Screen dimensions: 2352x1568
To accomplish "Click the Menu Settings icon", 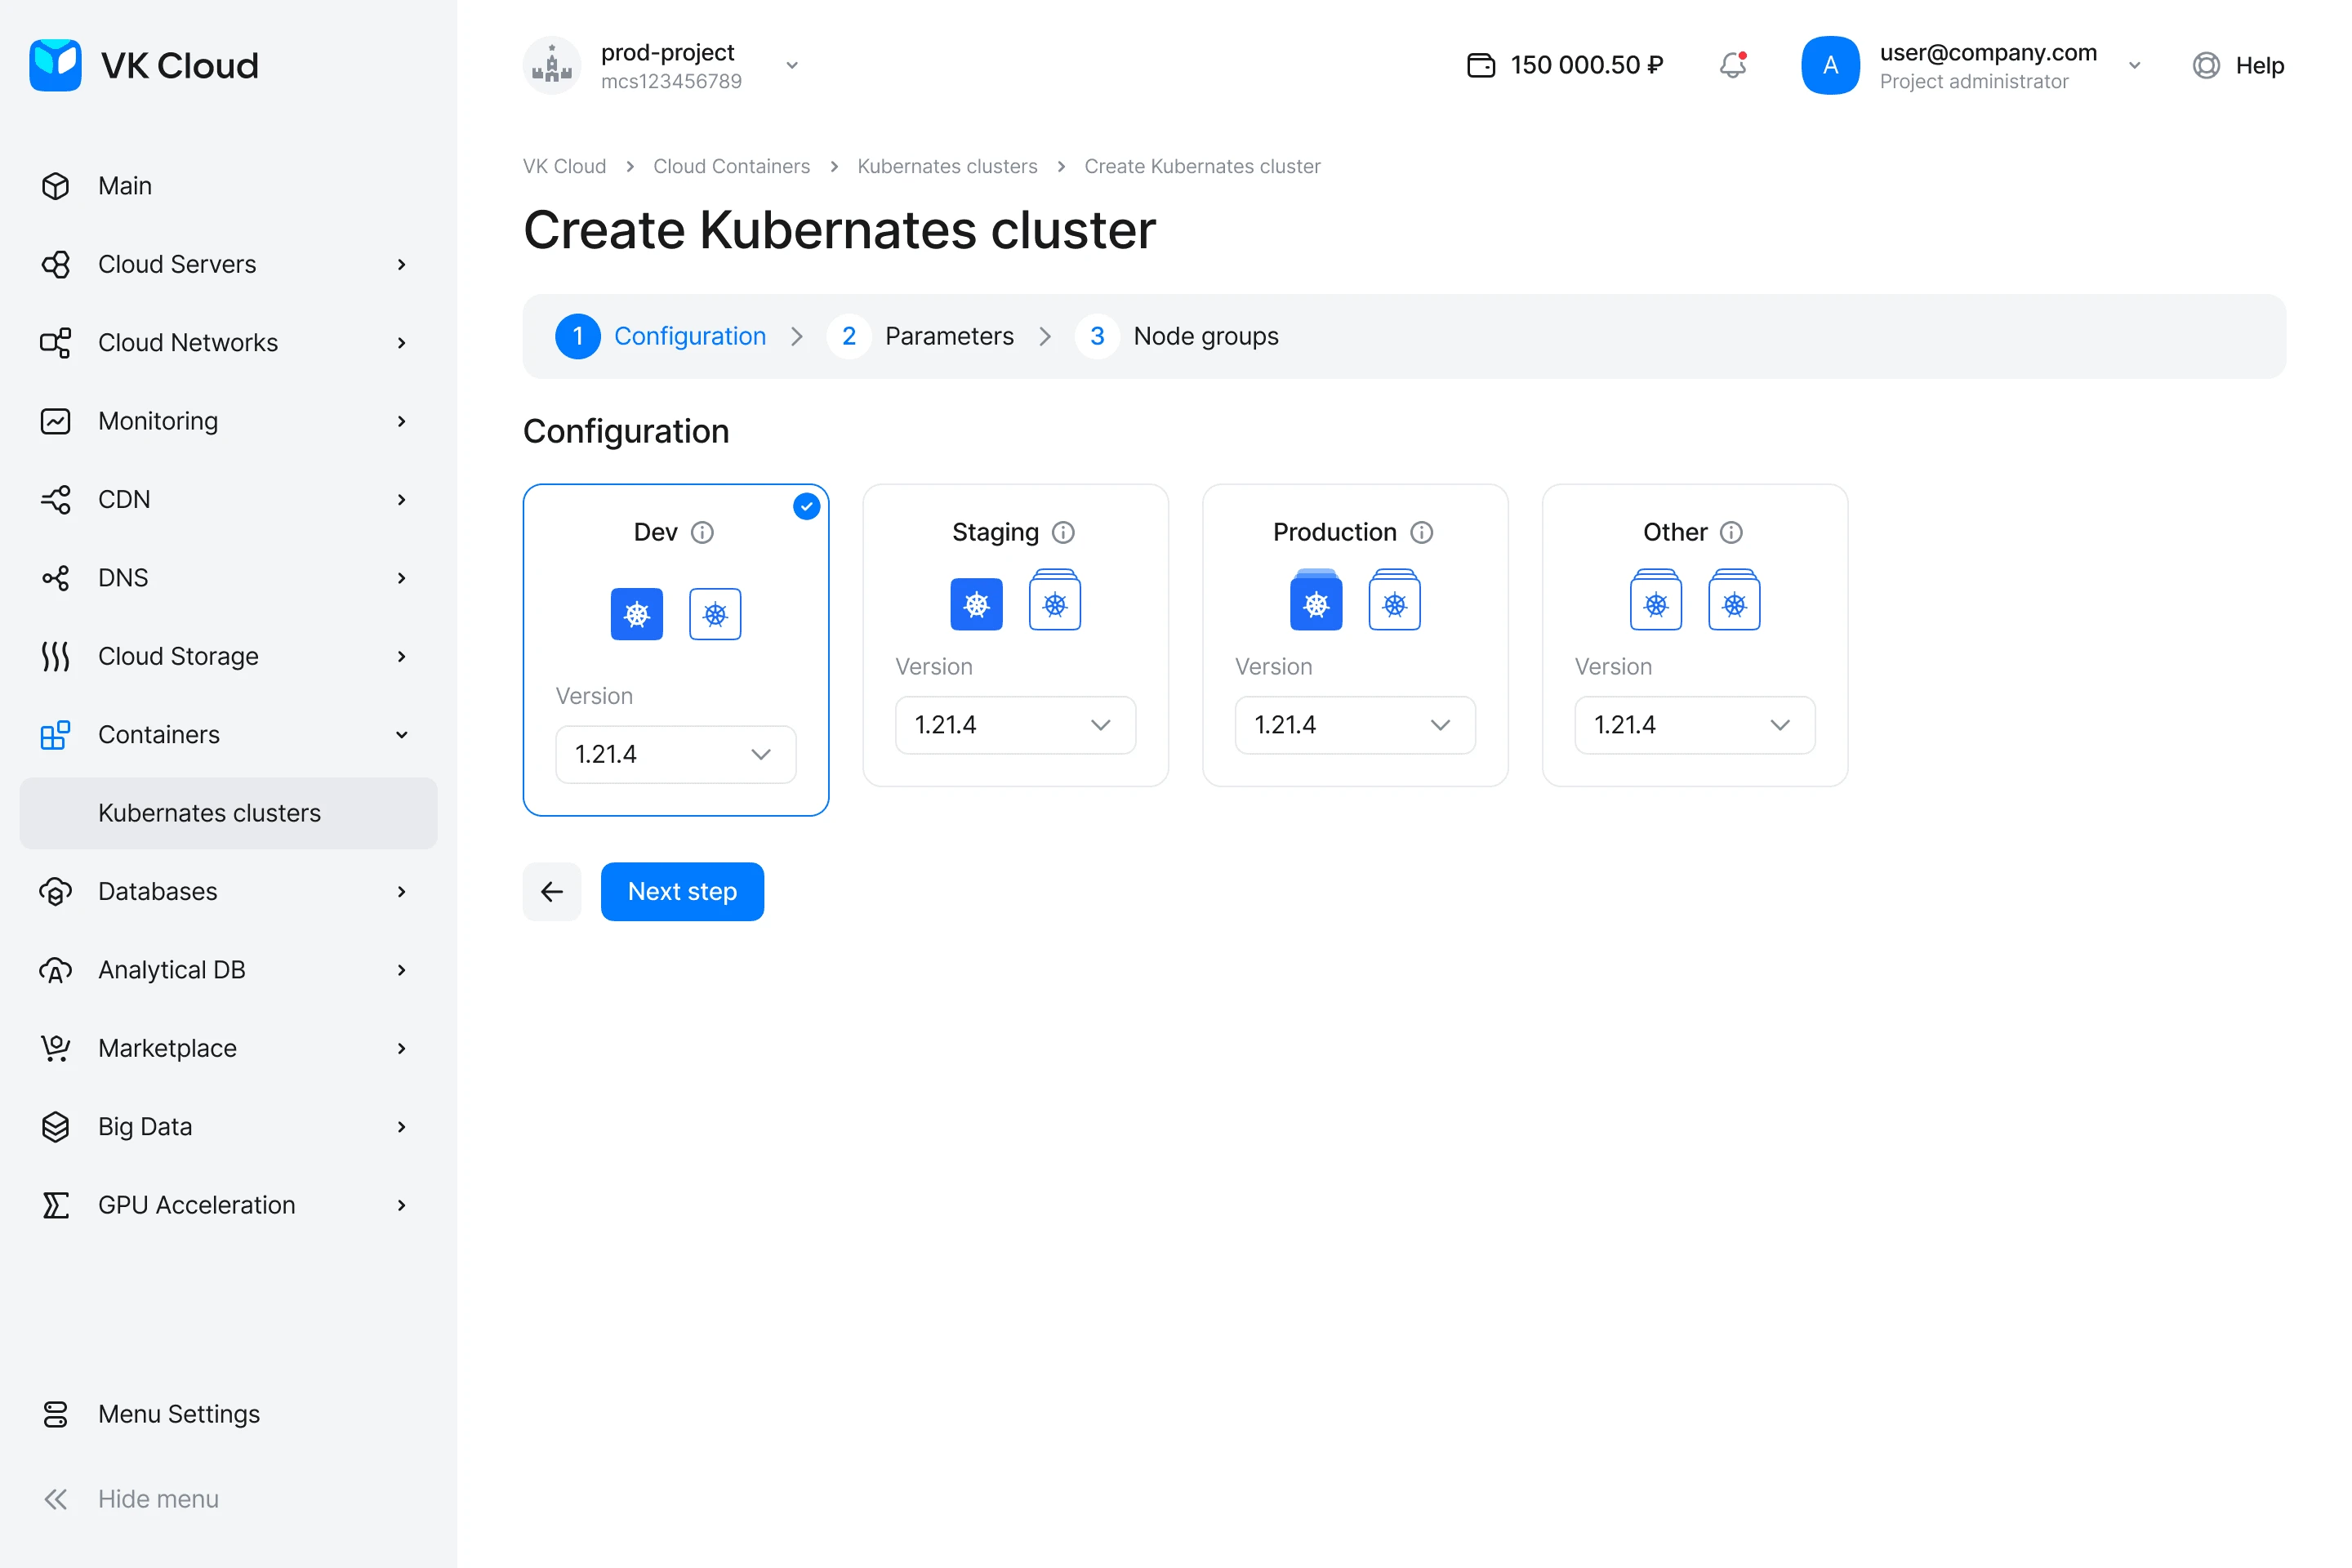I will pos(55,1414).
